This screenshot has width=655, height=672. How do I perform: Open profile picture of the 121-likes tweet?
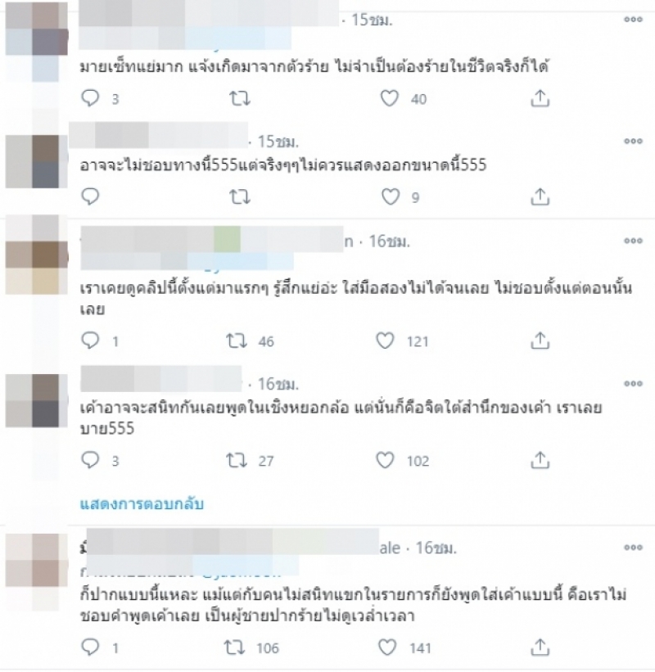(37, 255)
